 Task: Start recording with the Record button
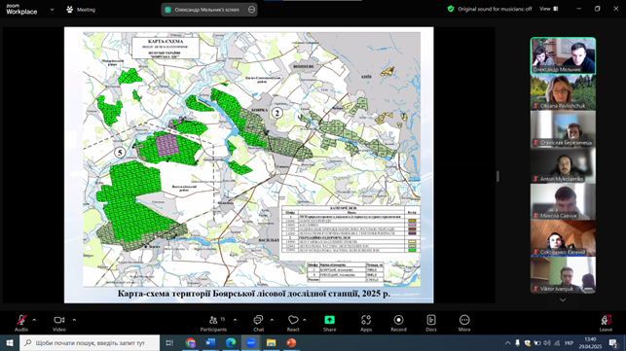coord(398,323)
